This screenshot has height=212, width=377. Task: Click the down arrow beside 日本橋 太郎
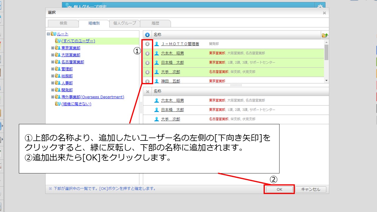pyautogui.click(x=148, y=63)
